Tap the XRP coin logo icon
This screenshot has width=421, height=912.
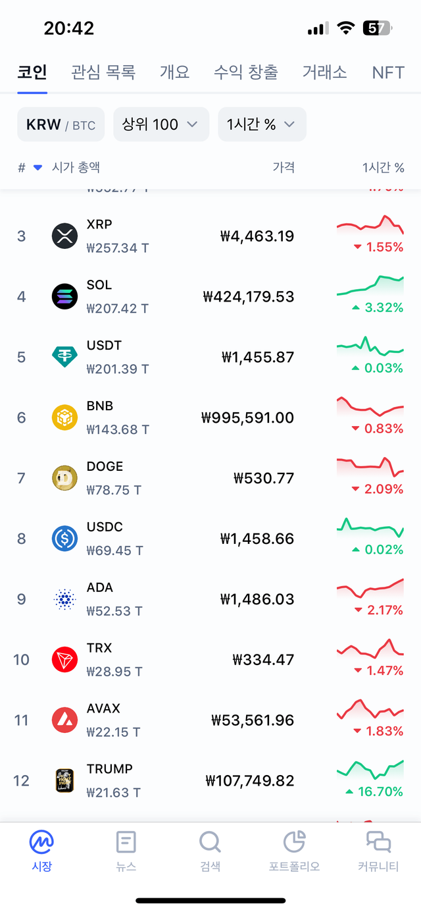pos(64,236)
